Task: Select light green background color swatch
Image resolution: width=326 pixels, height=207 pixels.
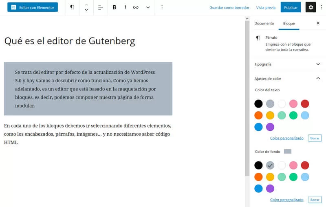Action: point(282,177)
